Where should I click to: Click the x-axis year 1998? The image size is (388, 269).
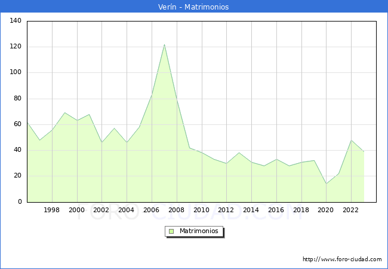coord(51,210)
